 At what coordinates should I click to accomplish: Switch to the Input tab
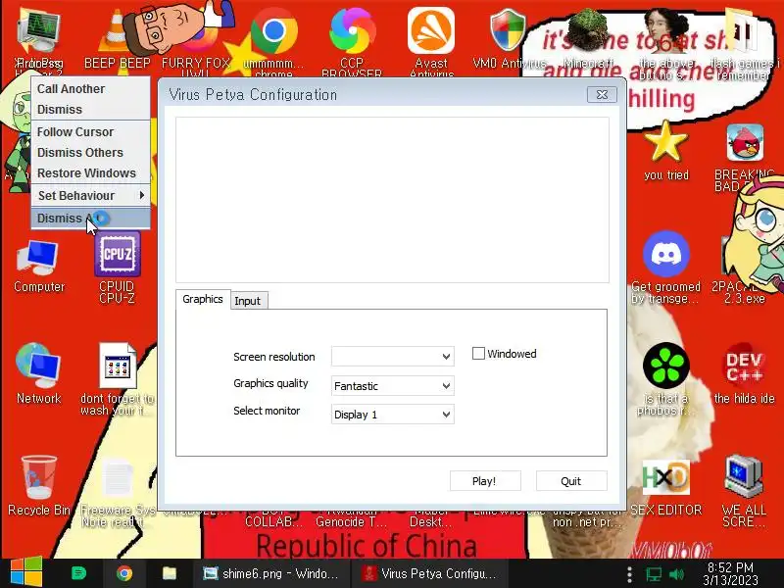[x=249, y=301]
